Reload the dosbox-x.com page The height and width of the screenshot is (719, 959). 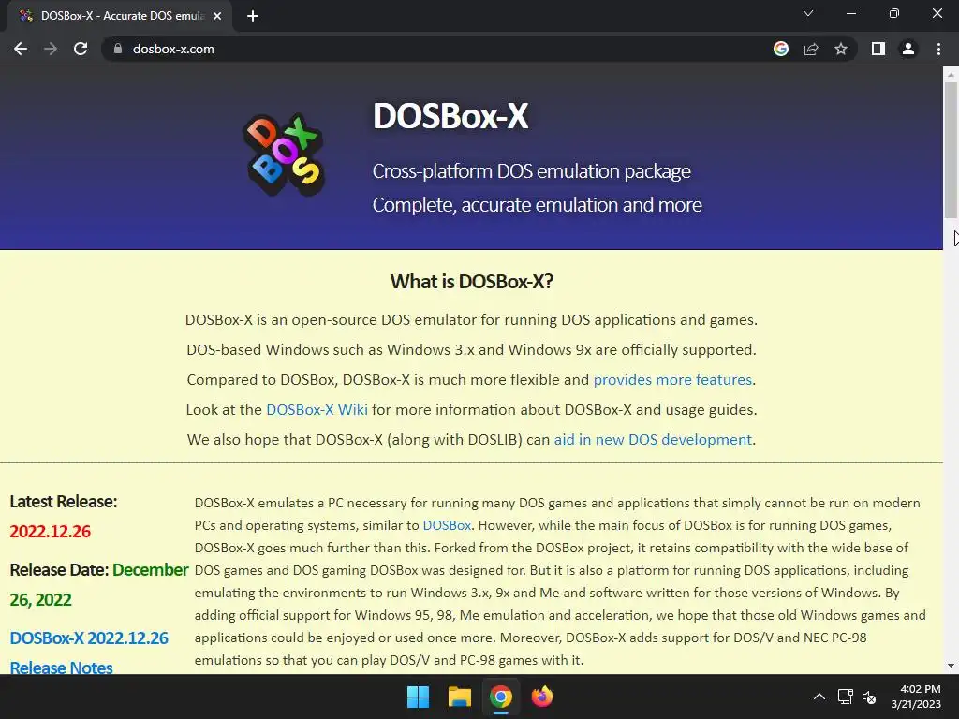pyautogui.click(x=81, y=49)
